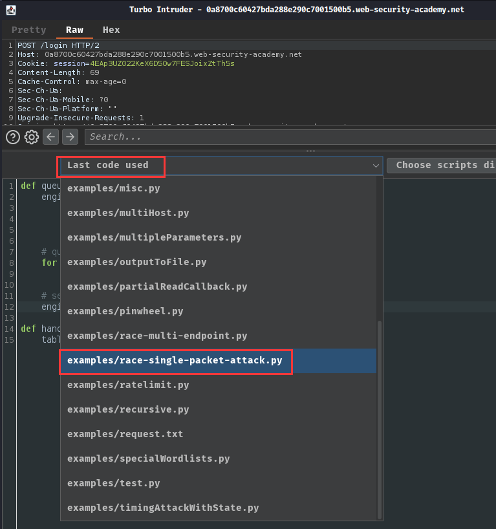
Task: Pick examples/ratelimit.py script
Action: (x=219, y=385)
